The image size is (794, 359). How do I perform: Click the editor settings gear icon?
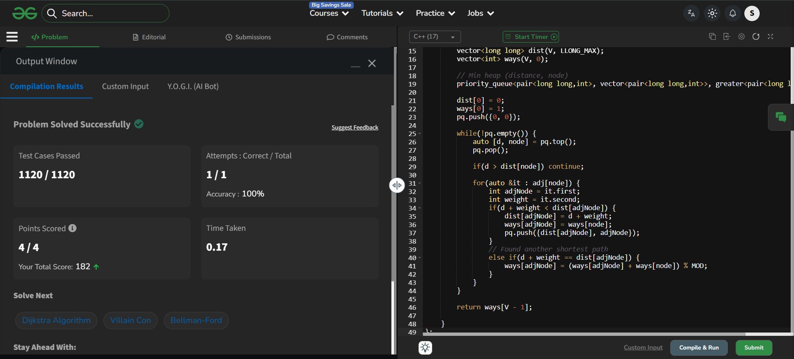pyautogui.click(x=741, y=36)
